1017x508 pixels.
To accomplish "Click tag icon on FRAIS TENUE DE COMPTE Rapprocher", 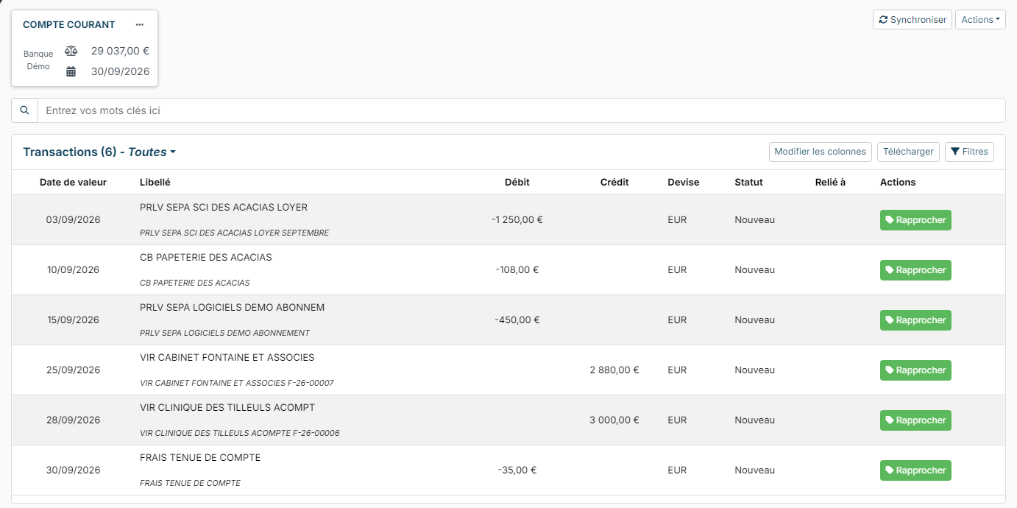I will [x=890, y=470].
